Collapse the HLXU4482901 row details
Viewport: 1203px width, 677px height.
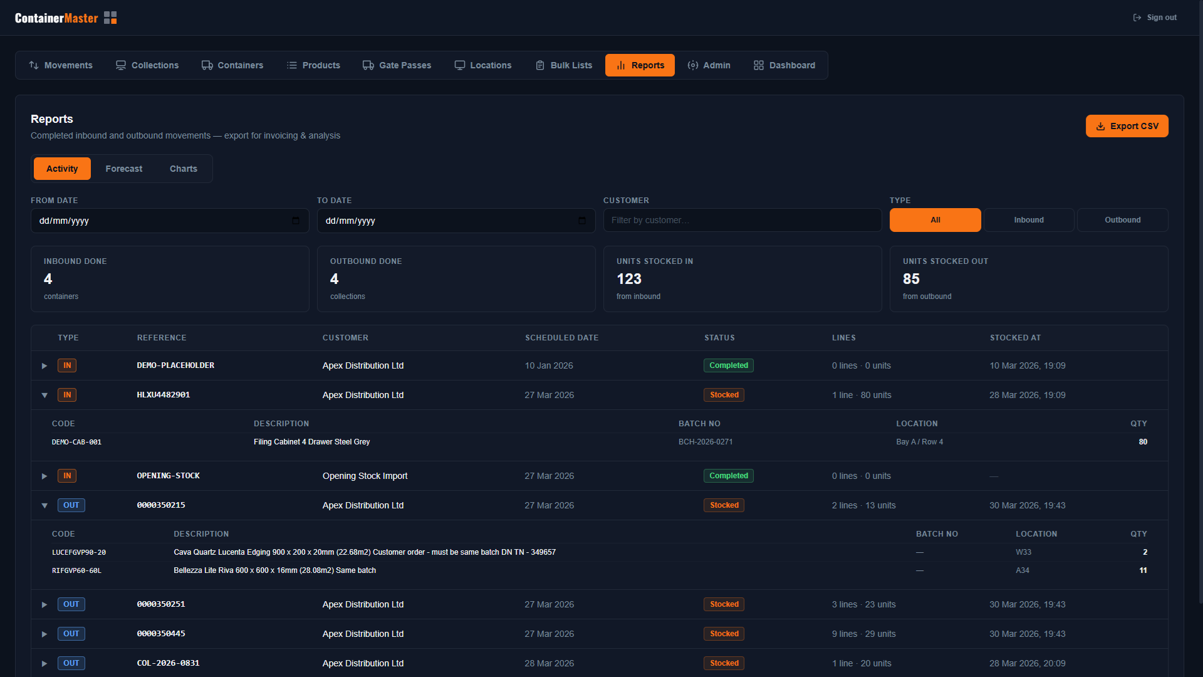pyautogui.click(x=44, y=395)
